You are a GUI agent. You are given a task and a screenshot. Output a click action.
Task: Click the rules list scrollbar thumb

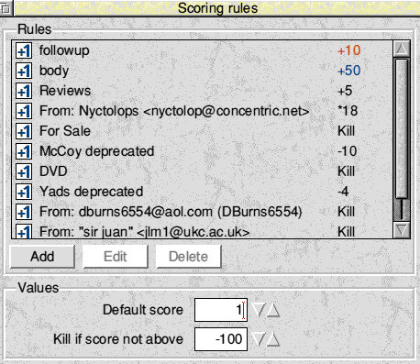click(402, 128)
